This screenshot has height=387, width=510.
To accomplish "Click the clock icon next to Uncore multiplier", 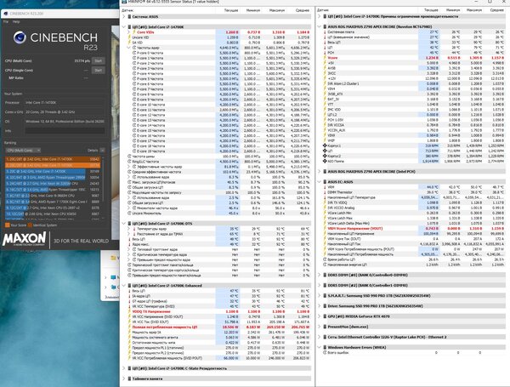I will pyautogui.click(x=129, y=213).
